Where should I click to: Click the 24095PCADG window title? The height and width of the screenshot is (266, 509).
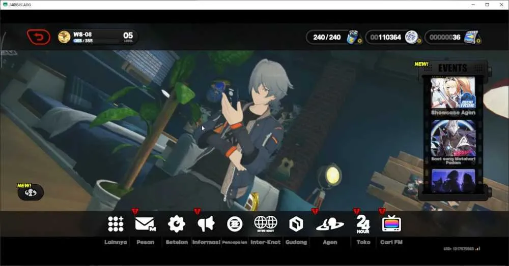point(20,5)
